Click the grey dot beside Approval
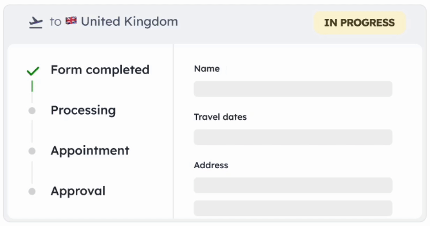The image size is (430, 226). coord(32,191)
